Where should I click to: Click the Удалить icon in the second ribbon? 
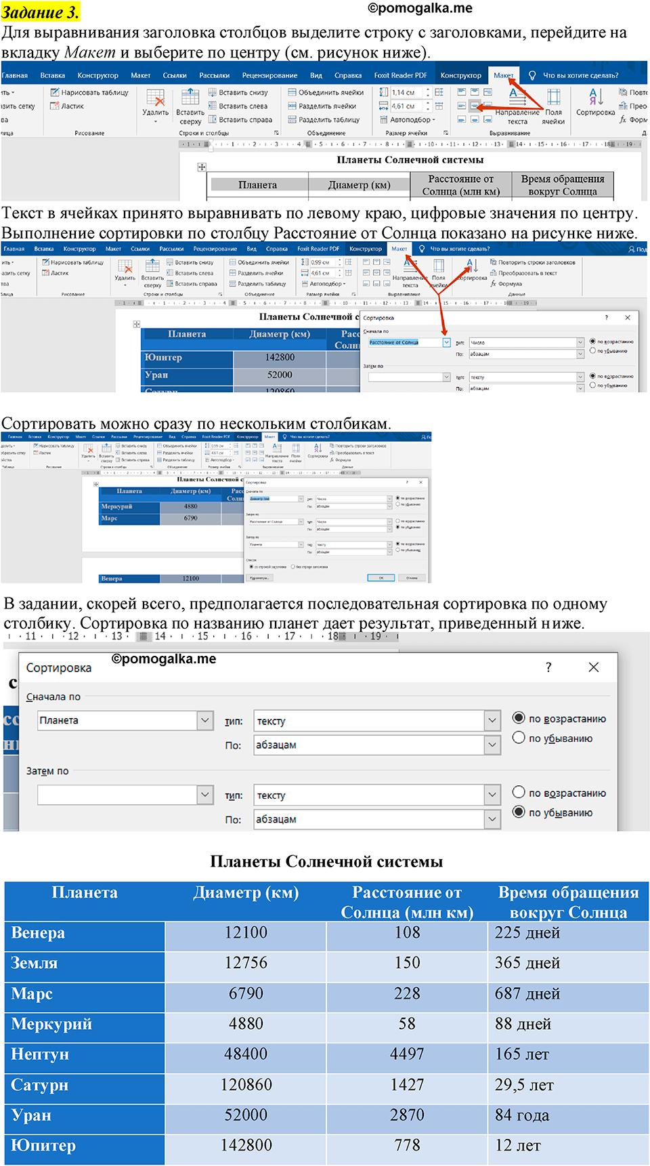pos(125,266)
